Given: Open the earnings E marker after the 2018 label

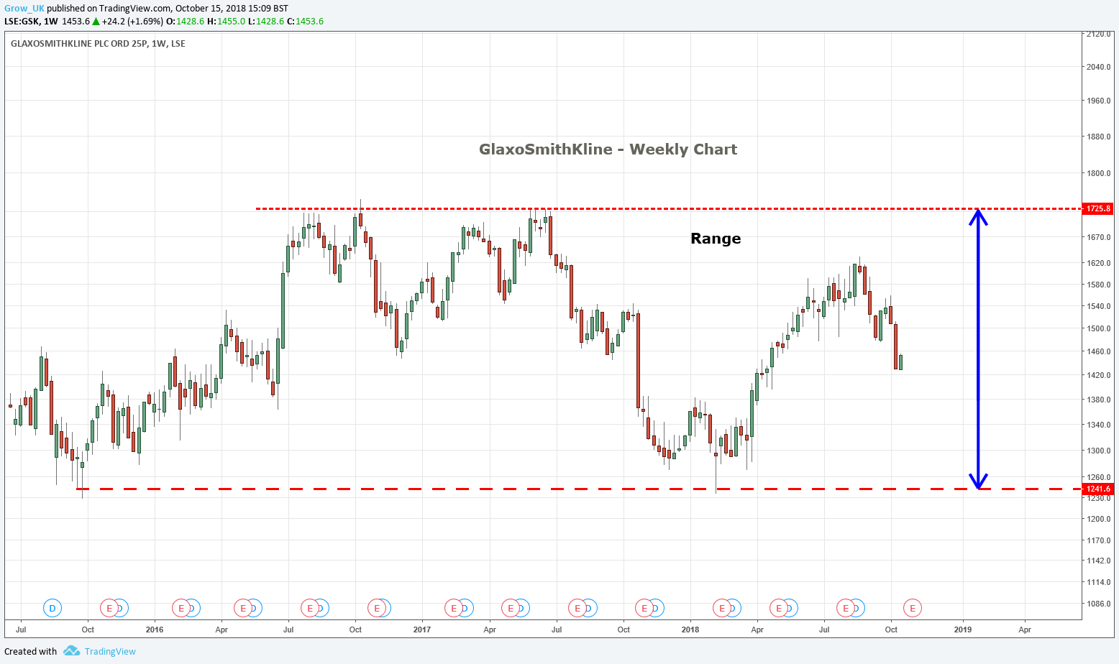Looking at the screenshot, I should coord(722,609).
